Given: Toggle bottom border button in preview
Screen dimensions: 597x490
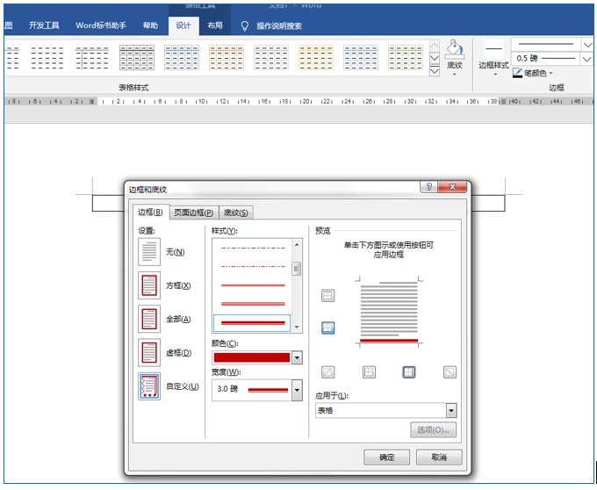Looking at the screenshot, I should tap(327, 328).
